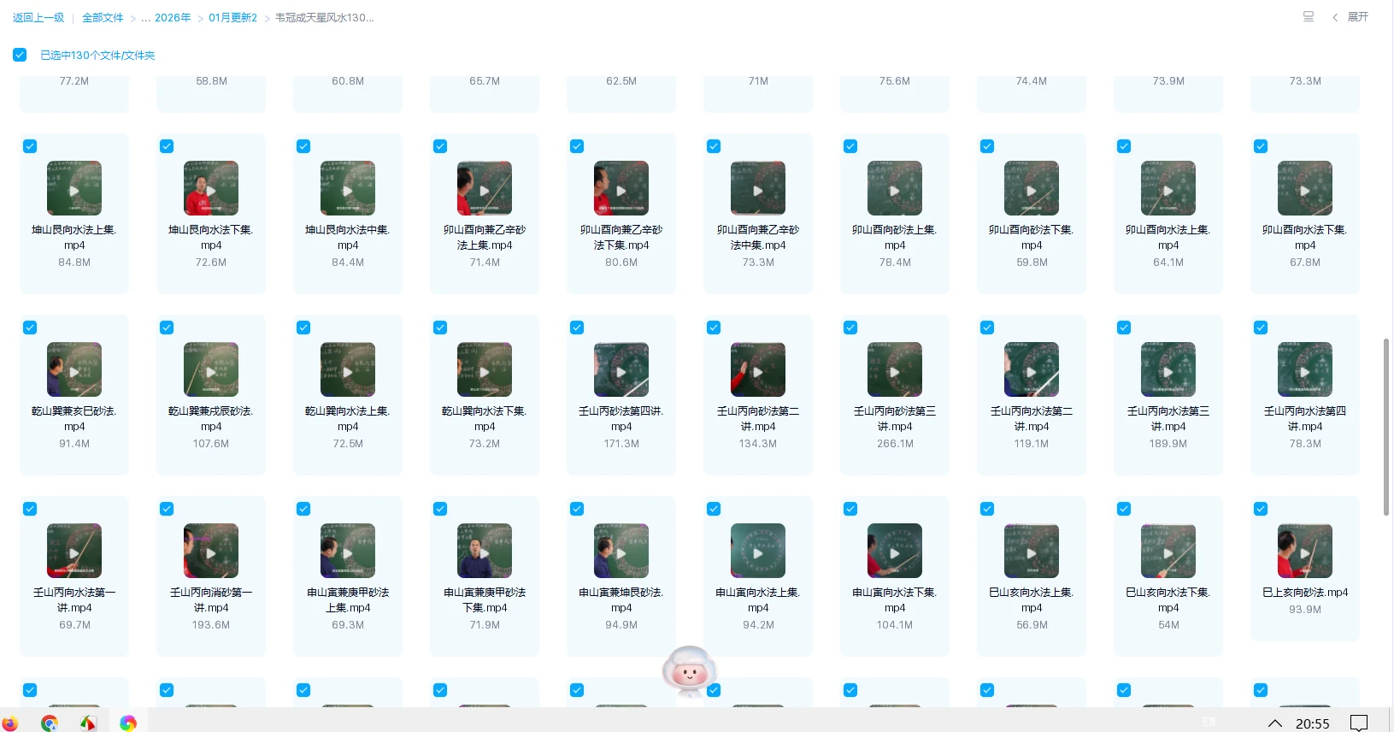The height and width of the screenshot is (732, 1394).
Task: Open the taskbar clock showing 20:55
Action: (1313, 723)
